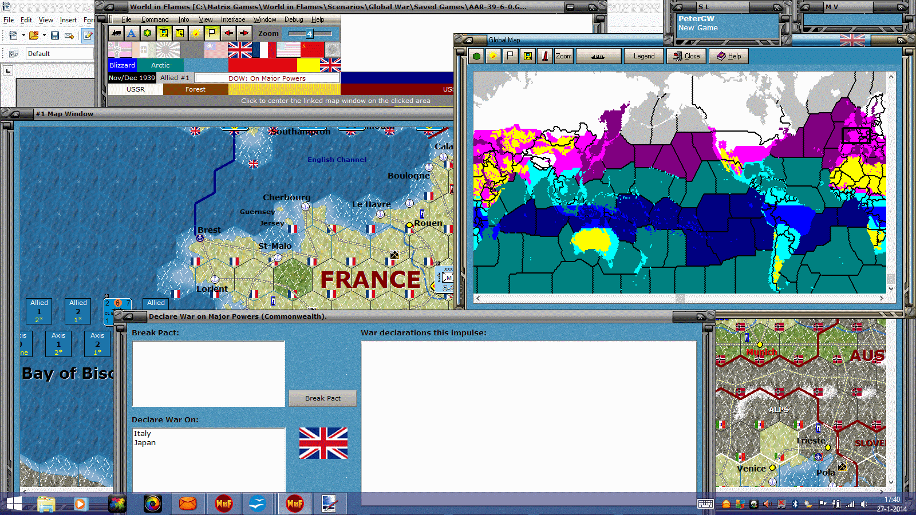916x515 pixels.
Task: Click the flag icon in Global Map toolbar
Action: pos(510,56)
